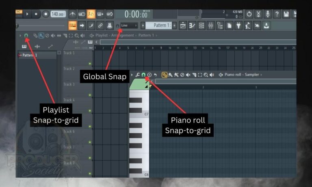Open the plugin picker plug icon
The height and width of the screenshot is (187, 312).
[x=238, y=26]
